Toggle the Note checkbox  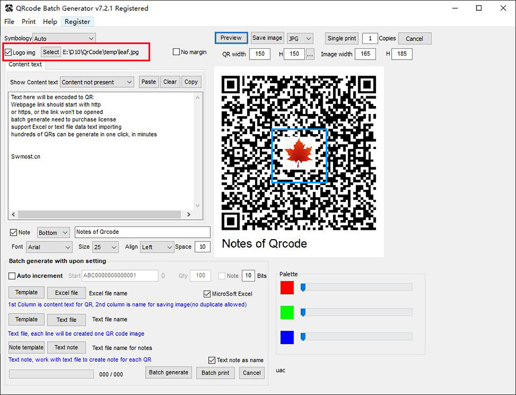click(x=14, y=233)
